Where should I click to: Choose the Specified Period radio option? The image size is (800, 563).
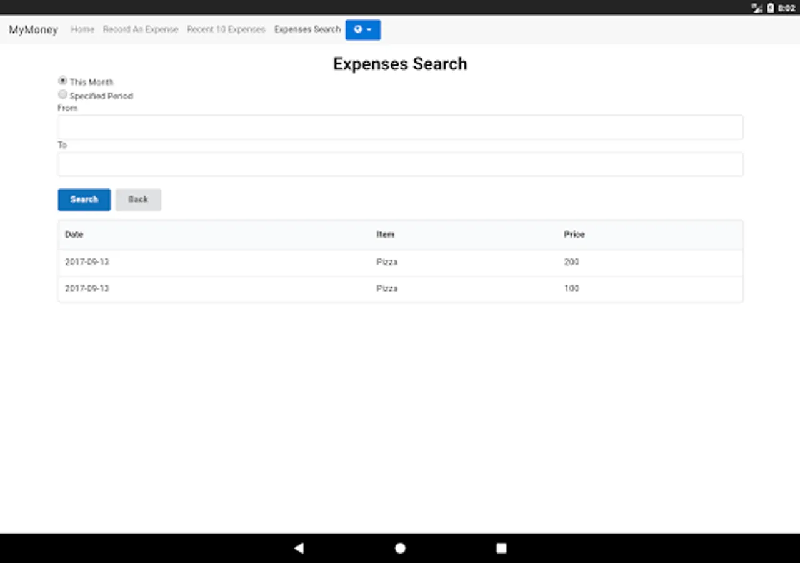click(62, 94)
